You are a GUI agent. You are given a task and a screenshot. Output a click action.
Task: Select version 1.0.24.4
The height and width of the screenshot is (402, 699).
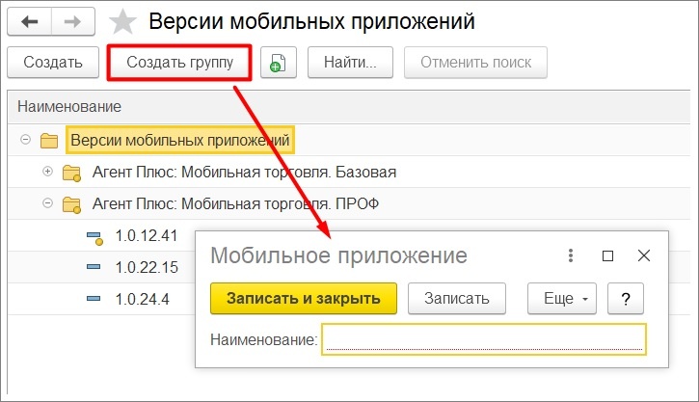pyautogui.click(x=142, y=299)
